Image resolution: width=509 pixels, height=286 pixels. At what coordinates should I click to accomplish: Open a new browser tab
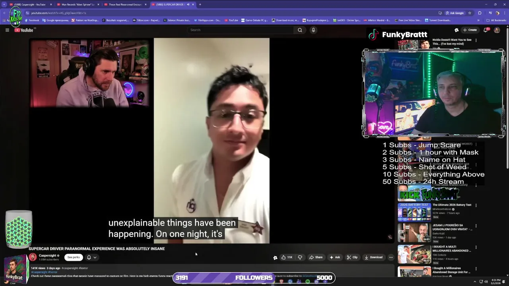200,4
